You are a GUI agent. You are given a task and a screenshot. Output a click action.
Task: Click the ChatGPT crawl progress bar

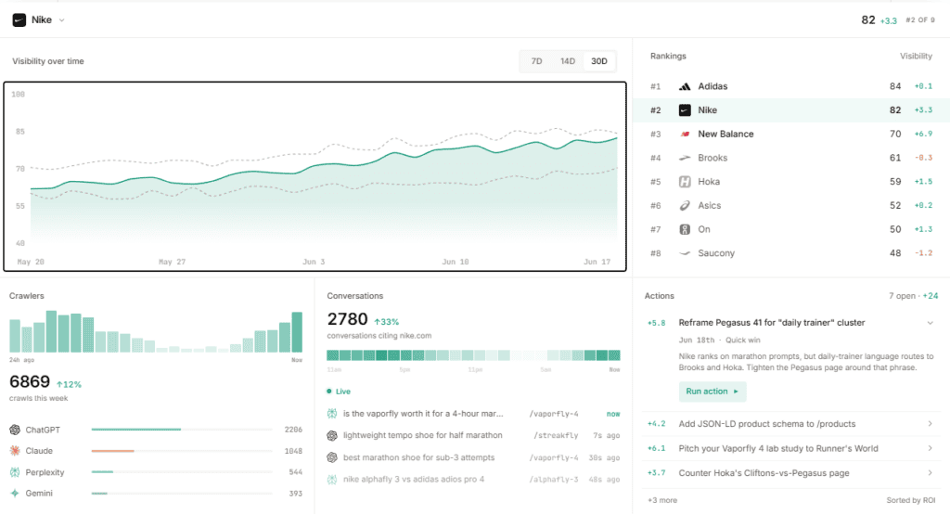point(182,430)
